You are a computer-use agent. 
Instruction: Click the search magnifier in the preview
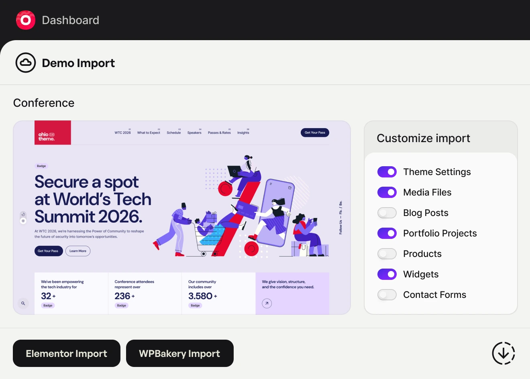point(23,304)
